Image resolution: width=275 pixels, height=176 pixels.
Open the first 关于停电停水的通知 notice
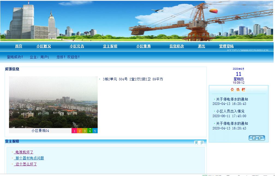pos(232,99)
